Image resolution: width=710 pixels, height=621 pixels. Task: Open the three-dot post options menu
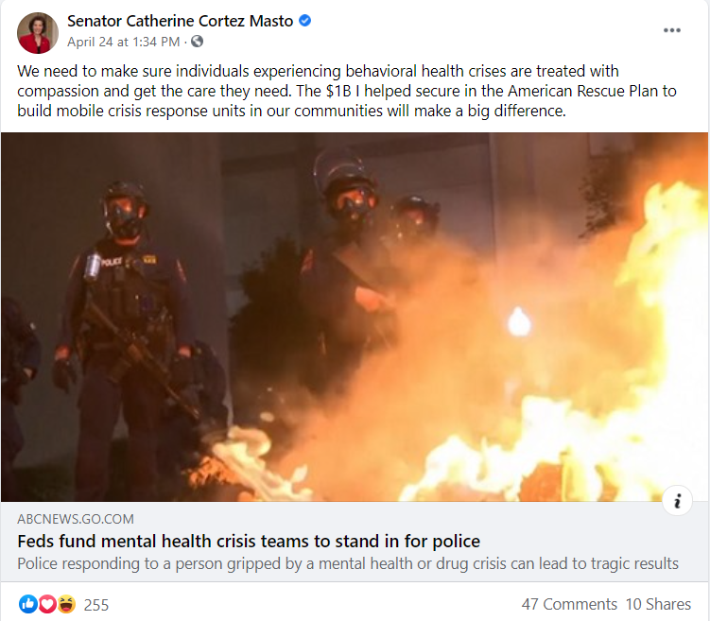pyautogui.click(x=671, y=30)
